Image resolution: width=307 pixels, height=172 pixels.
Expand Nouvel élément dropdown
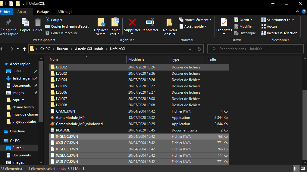click(x=211, y=20)
